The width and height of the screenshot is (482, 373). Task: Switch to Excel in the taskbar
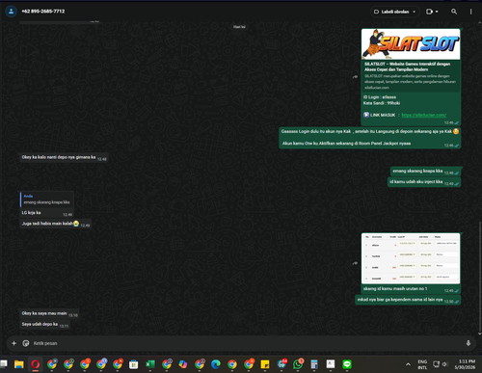coord(149,364)
